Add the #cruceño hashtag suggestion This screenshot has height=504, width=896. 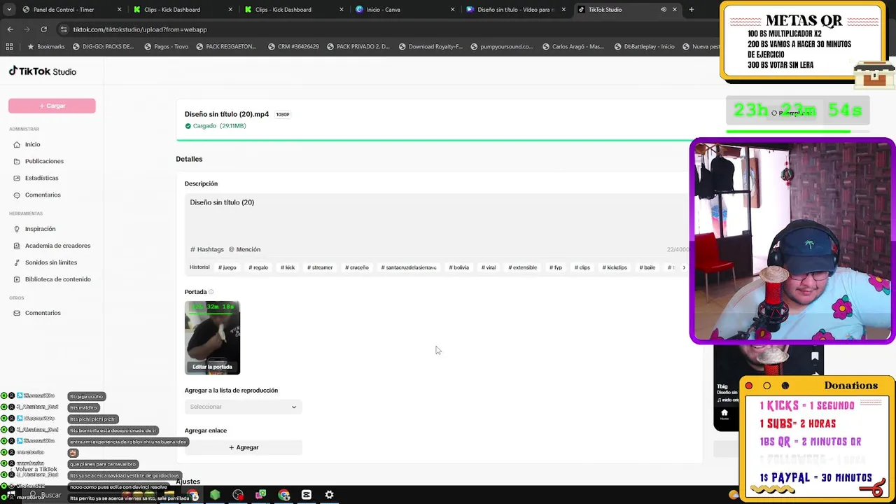point(357,267)
